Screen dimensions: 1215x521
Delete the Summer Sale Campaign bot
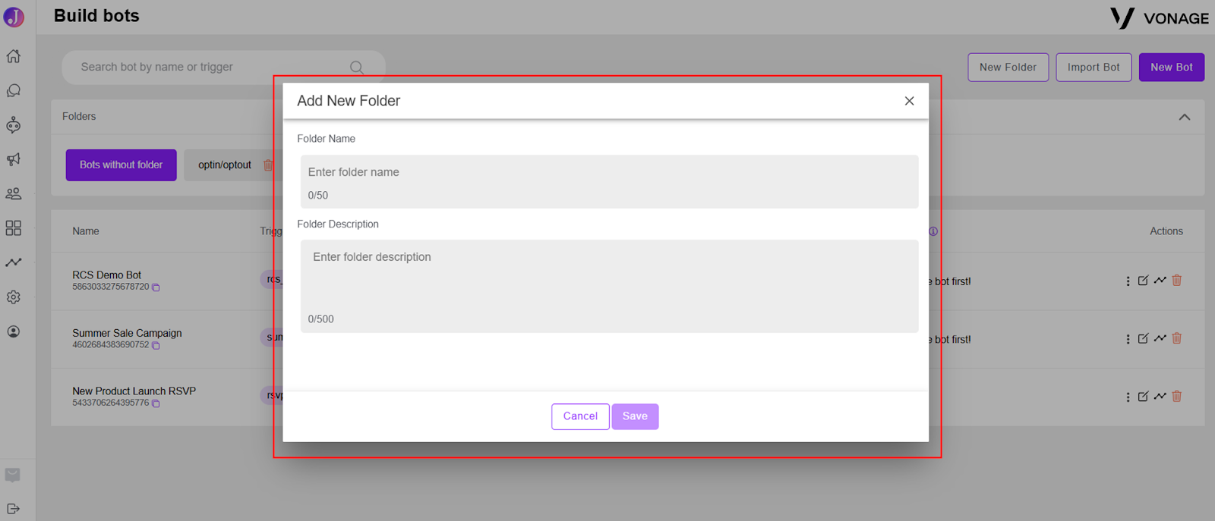click(x=1176, y=339)
